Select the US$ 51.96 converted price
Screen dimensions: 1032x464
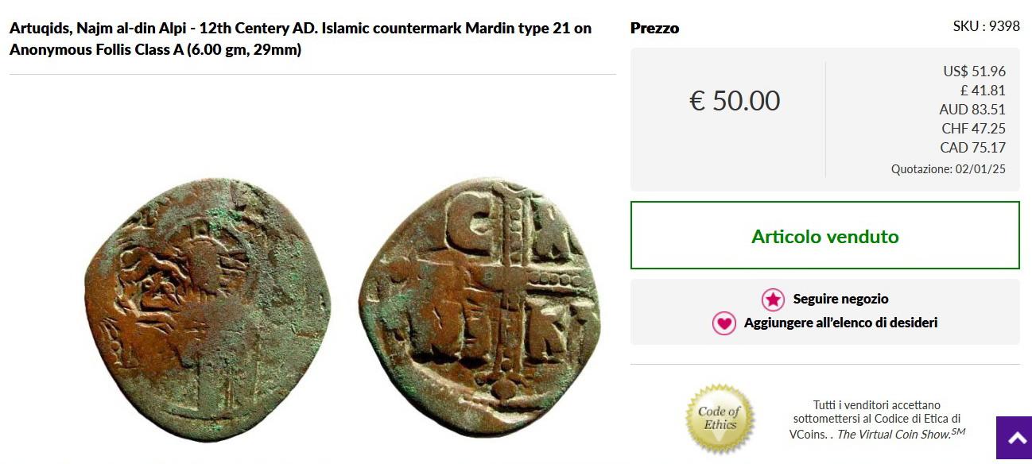[x=974, y=72]
